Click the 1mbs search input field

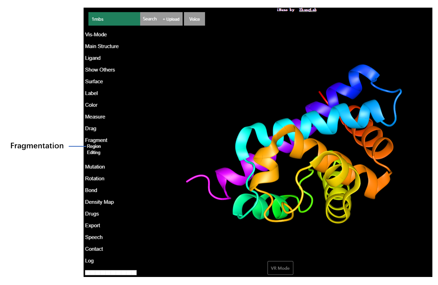[x=114, y=19]
